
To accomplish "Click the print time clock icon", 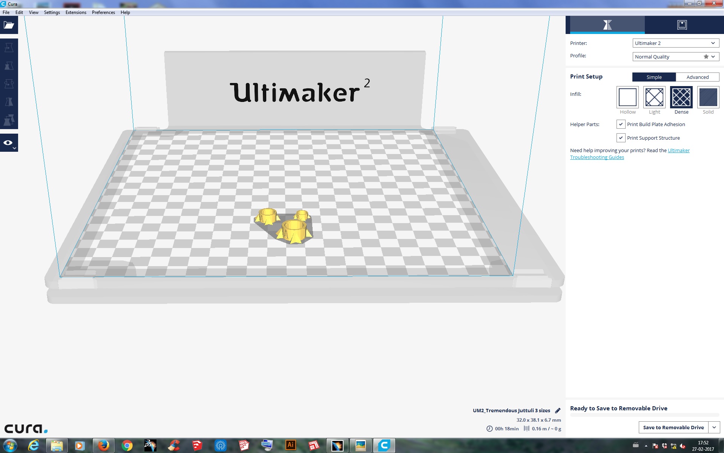I will coord(489,429).
